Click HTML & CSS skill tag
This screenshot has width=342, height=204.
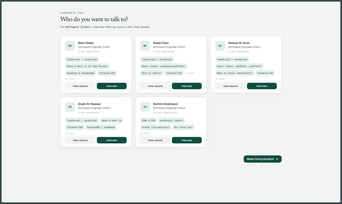(149, 120)
